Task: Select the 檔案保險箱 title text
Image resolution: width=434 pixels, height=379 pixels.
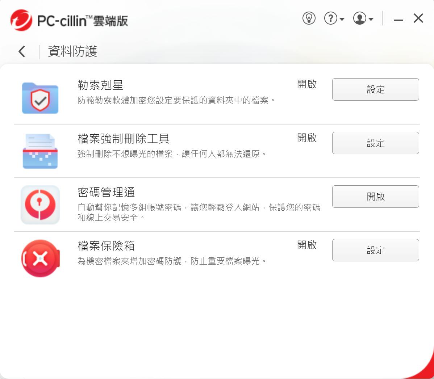Action: 106,246
